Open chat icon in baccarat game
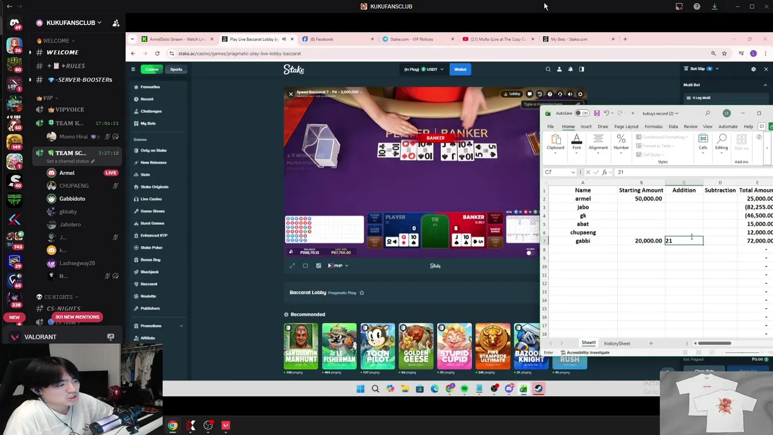The height and width of the screenshot is (435, 773). [530, 94]
